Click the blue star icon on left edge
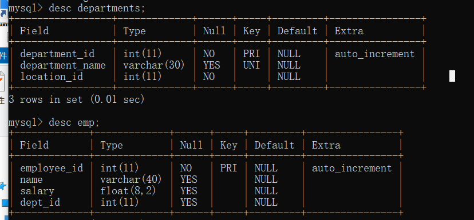The width and height of the screenshot is (474, 220). (3, 186)
